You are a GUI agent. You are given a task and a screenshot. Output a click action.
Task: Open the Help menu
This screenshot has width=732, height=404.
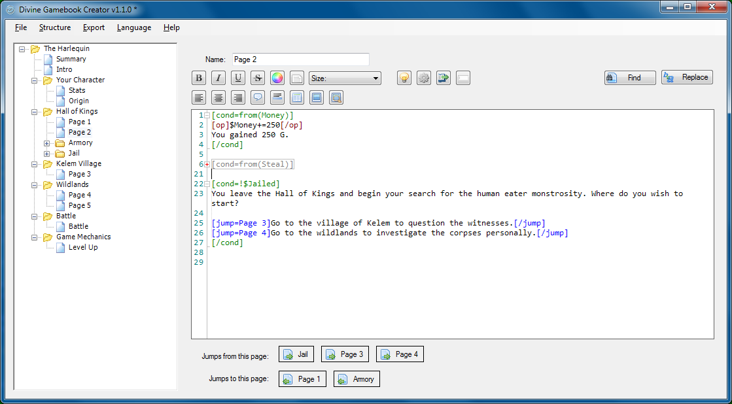(171, 27)
